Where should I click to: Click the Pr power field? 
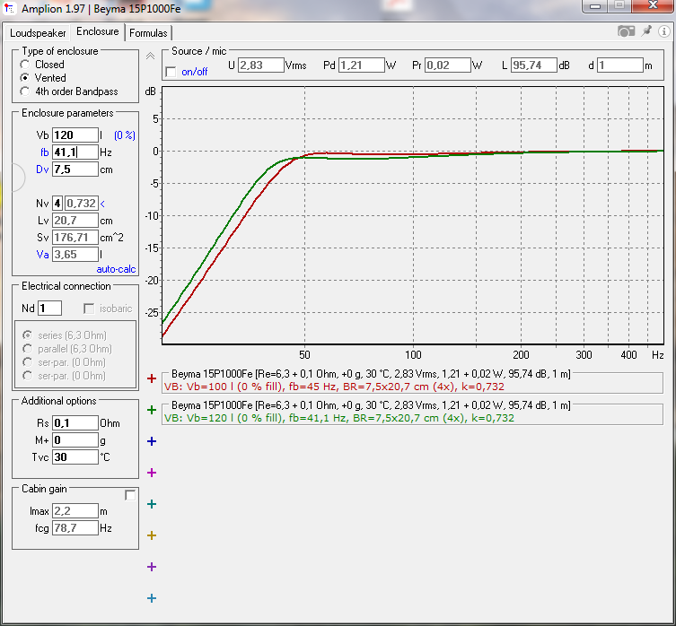(x=447, y=65)
